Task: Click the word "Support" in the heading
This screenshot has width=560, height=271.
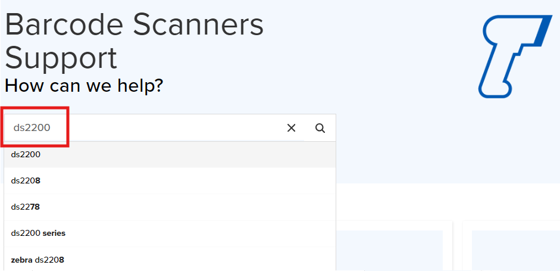Action: 61,58
